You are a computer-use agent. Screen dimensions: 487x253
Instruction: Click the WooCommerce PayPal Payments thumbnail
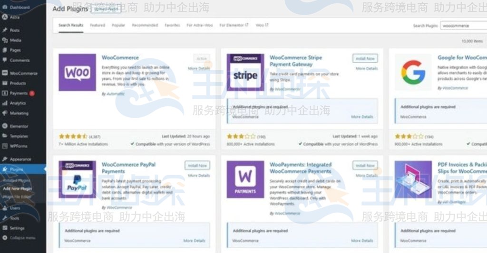pos(78,179)
